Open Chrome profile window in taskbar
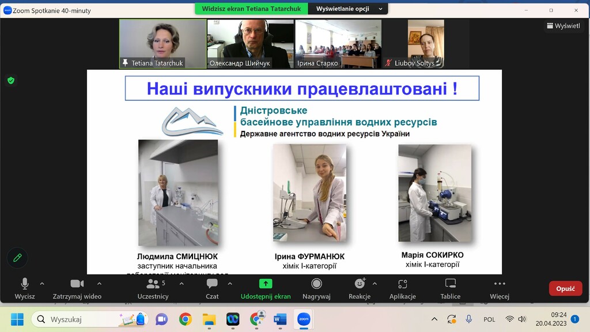The width and height of the screenshot is (590, 332). coord(256,319)
